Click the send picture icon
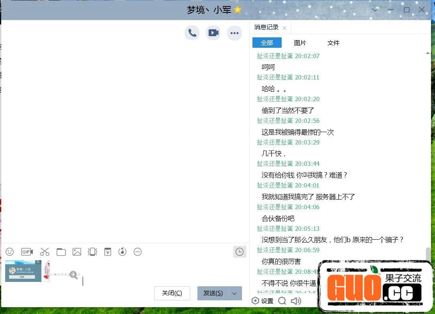Viewport: 435px width, 314px height. [x=77, y=252]
